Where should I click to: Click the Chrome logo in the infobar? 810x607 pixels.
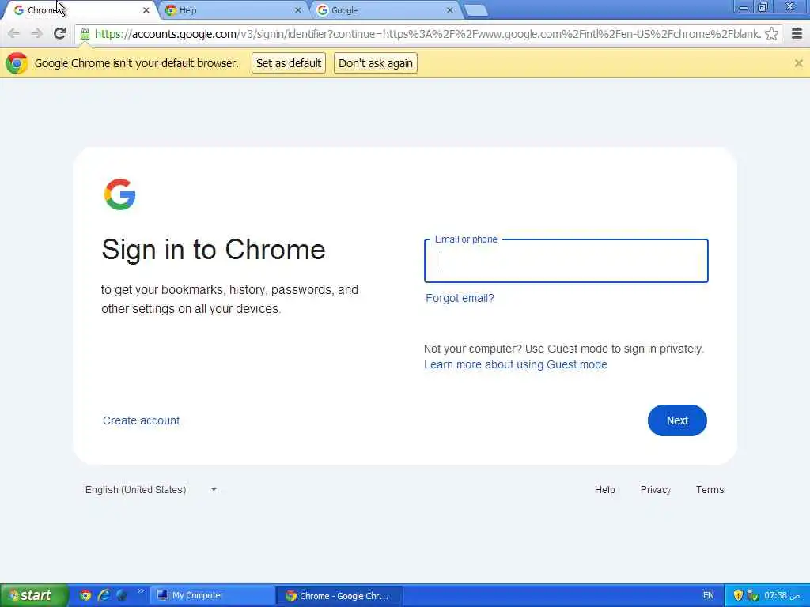[x=17, y=63]
